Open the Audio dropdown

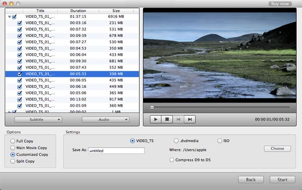click(106, 120)
